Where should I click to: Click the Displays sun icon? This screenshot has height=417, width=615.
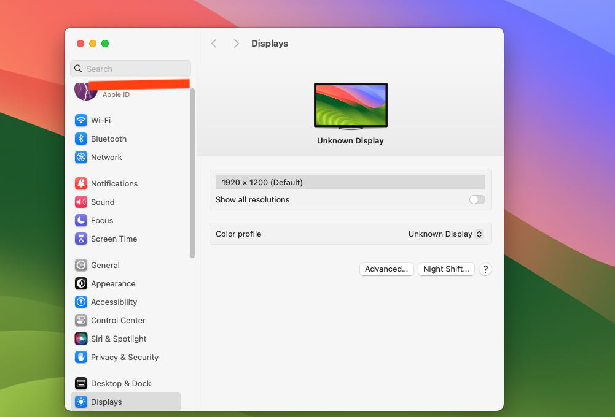(x=81, y=402)
